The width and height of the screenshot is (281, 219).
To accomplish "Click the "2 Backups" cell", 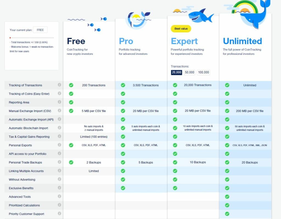I will 94,163.
